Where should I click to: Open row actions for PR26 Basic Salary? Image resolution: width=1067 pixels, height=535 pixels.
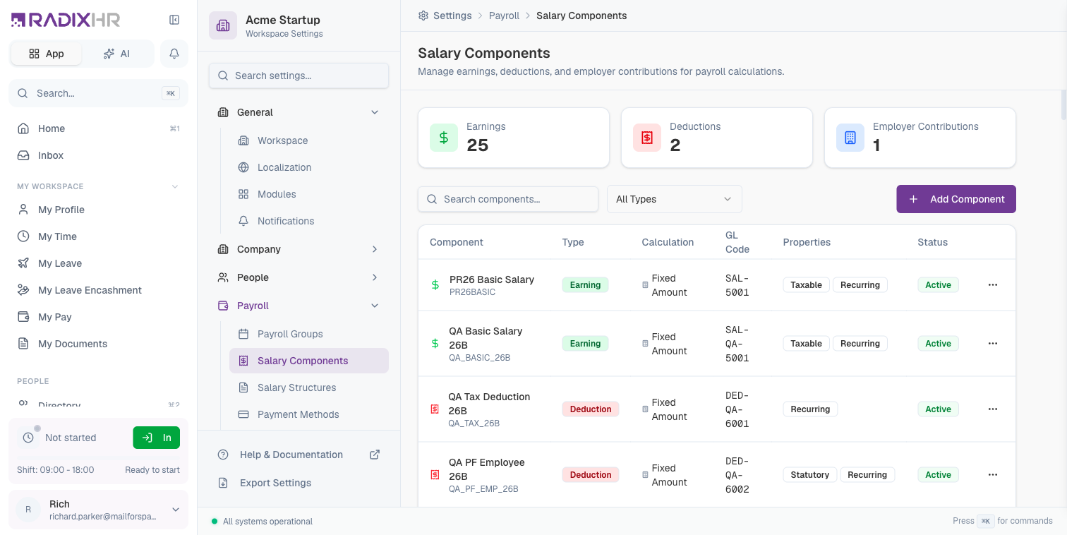point(993,285)
